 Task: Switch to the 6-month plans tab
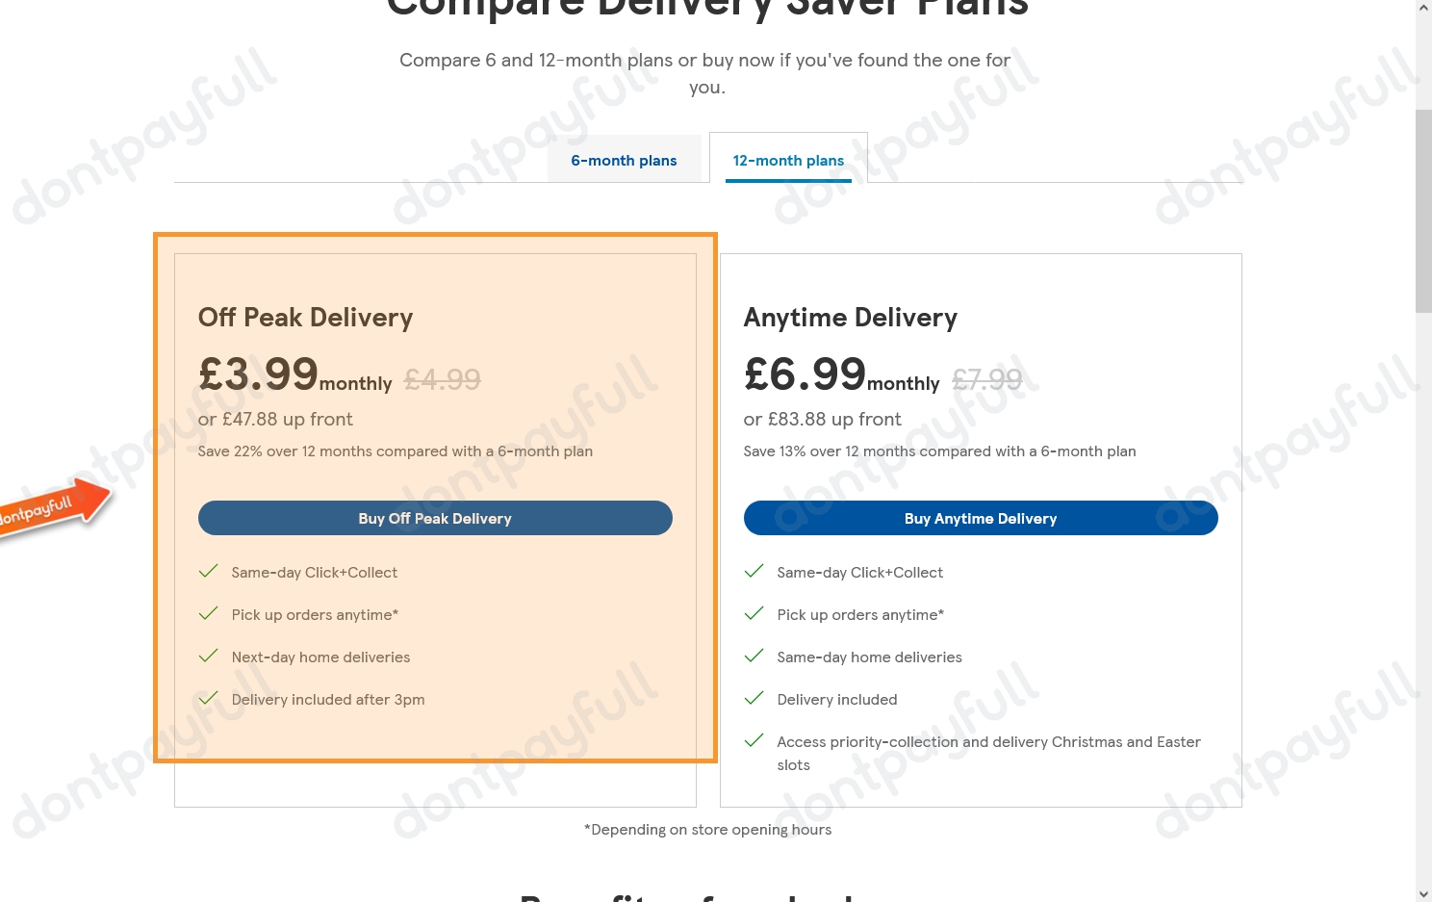pyautogui.click(x=624, y=160)
